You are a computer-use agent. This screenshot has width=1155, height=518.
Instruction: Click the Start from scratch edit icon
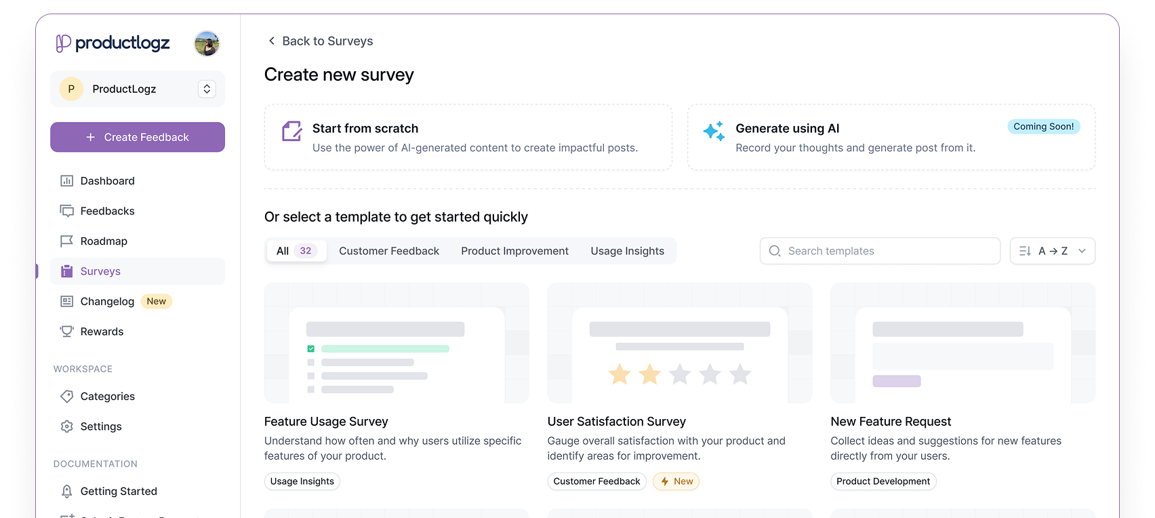coord(292,131)
